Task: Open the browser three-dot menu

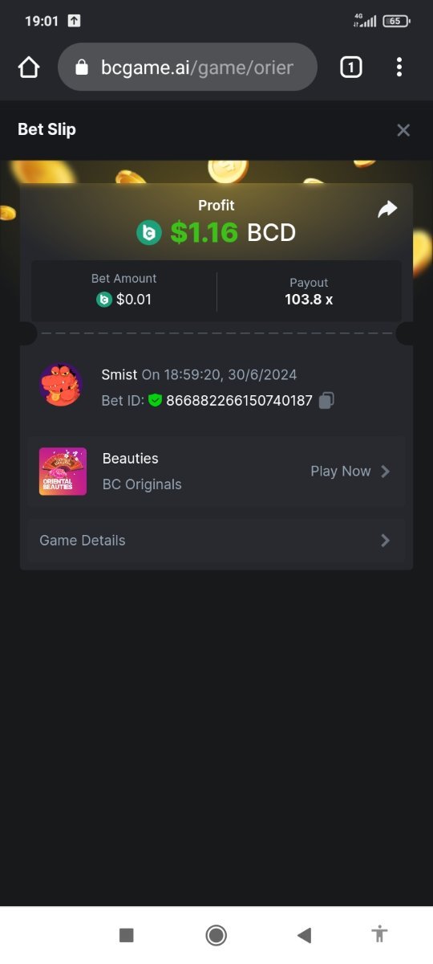Action: 399,67
